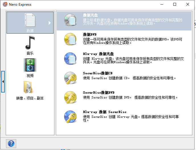This screenshot has height=150, width=196.
Task: Click description 使用 SecurDisc 创建 Blu-ray 光盘
Action: [131, 118]
